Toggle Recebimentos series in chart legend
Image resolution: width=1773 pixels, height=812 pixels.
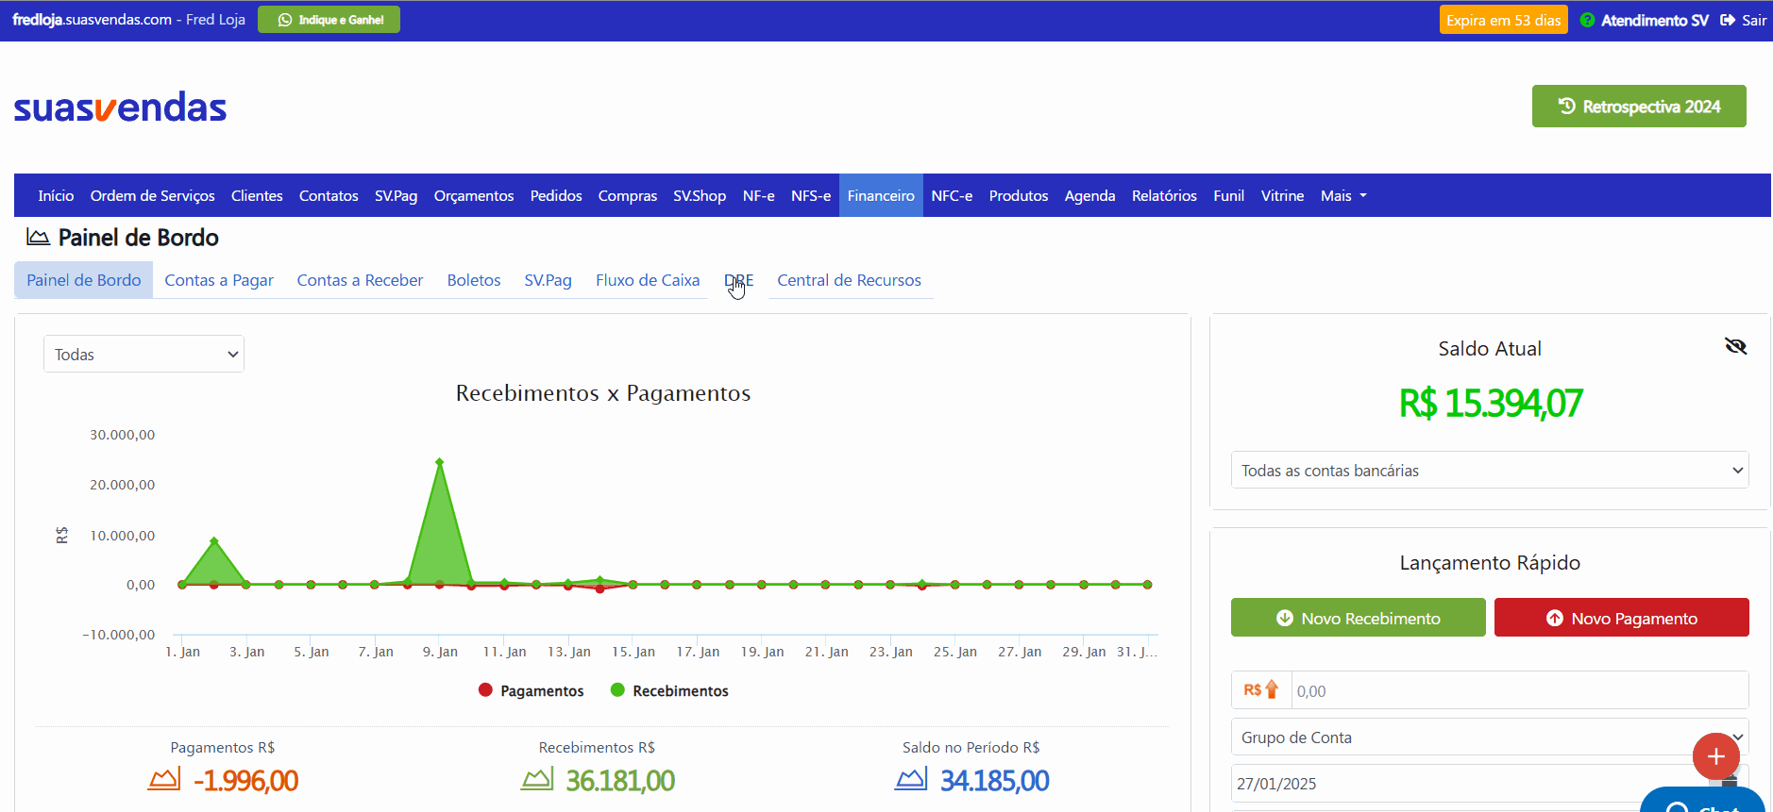pos(669,690)
